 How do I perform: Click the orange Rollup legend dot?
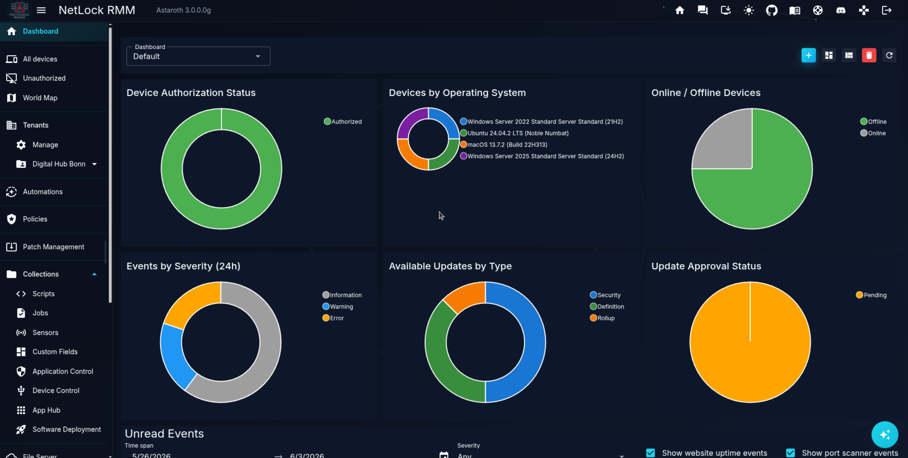(x=593, y=318)
